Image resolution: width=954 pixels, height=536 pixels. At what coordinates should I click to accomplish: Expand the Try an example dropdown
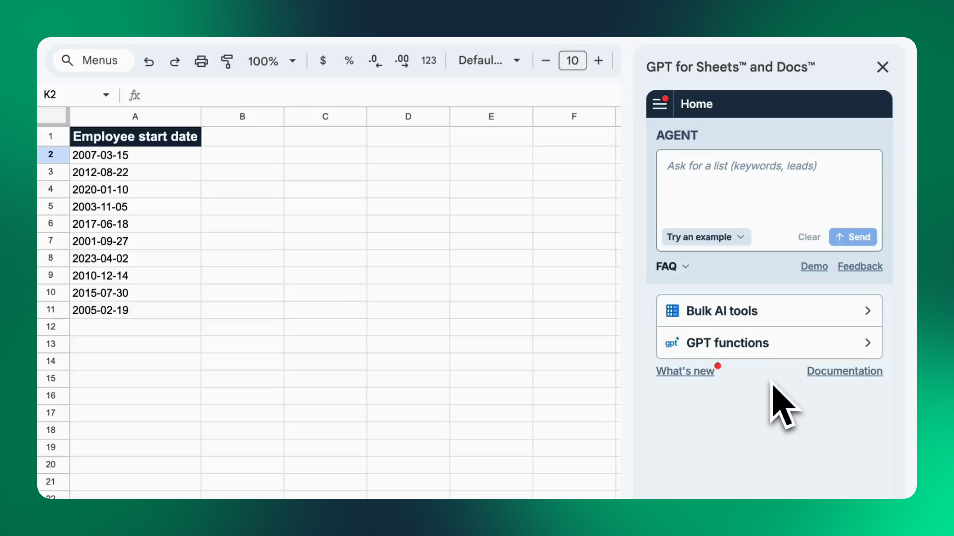(706, 237)
